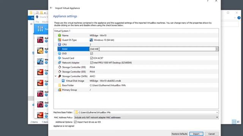The width and height of the screenshot is (243, 136).
Task: Click the Base Folder folder icon
Action: [x=60, y=85]
